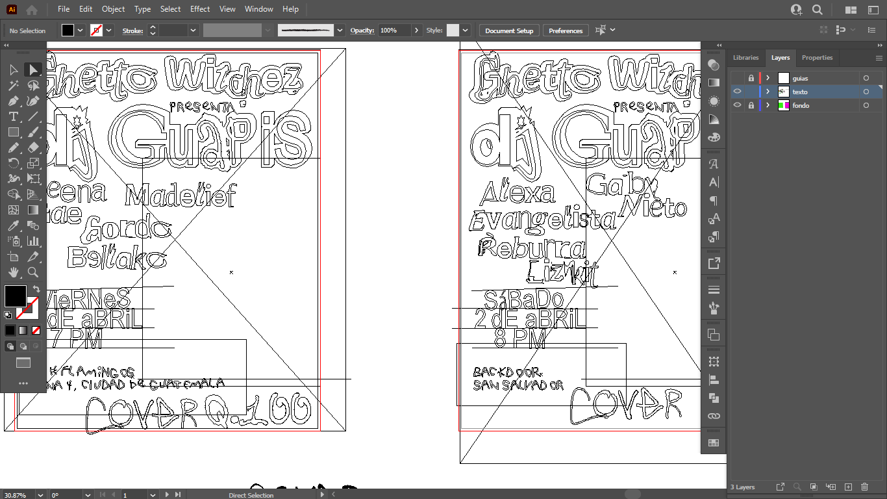Open the Pathfinder panel icon
The height and width of the screenshot is (499, 887).
(x=714, y=398)
